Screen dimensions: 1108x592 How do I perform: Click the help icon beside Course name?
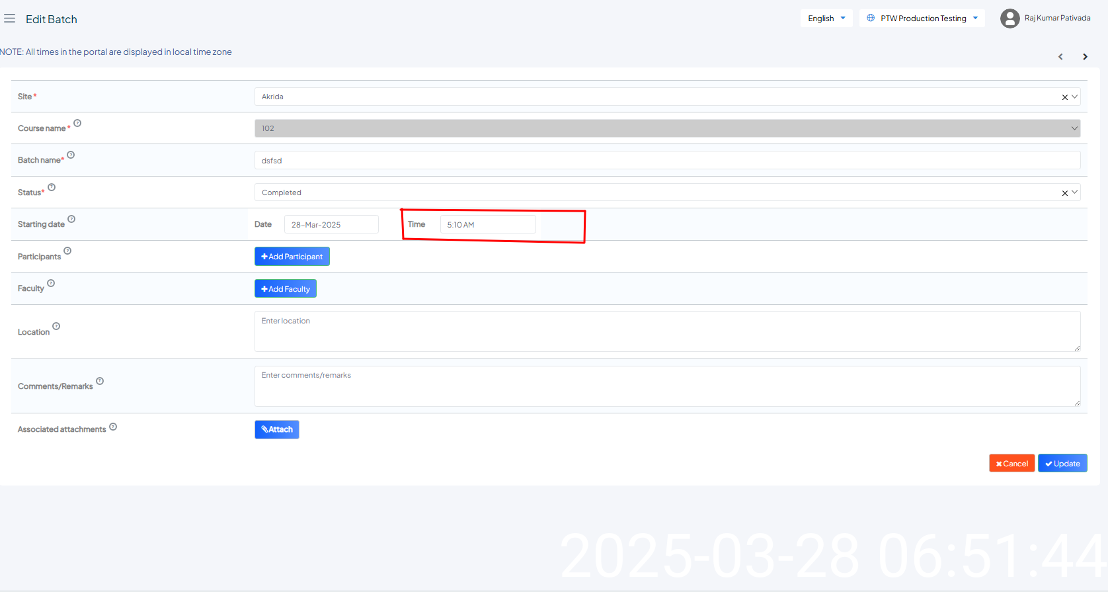[x=77, y=123]
